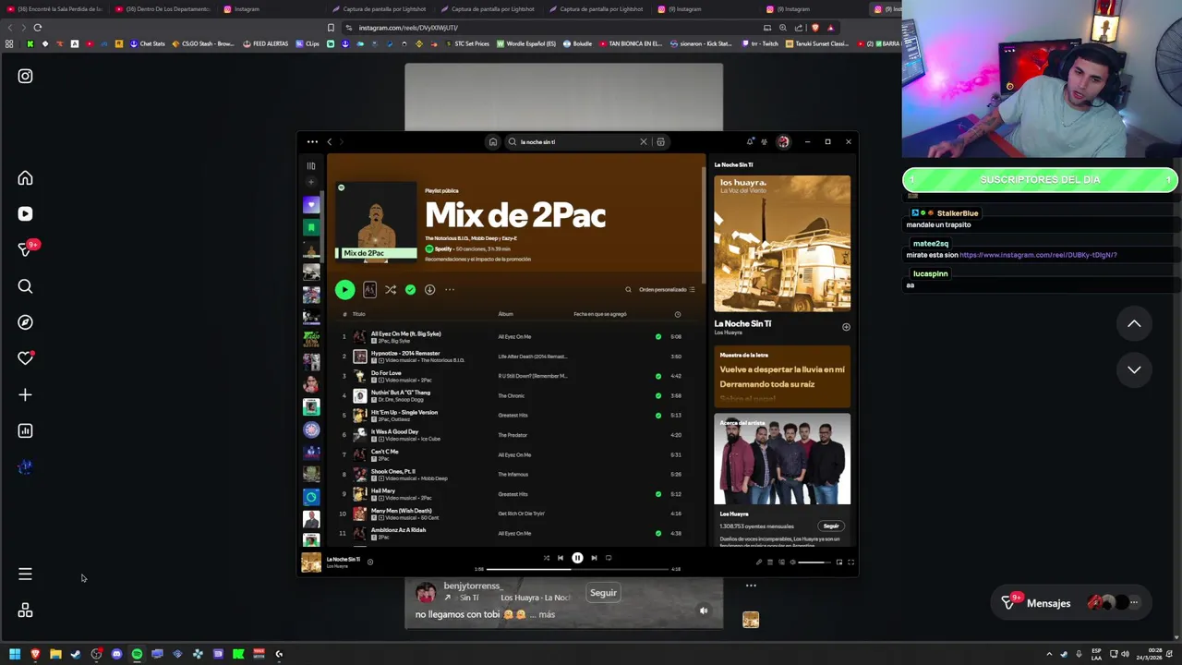Add La Noche Sin Ti to library
This screenshot has width=1182, height=665.
[x=846, y=327]
